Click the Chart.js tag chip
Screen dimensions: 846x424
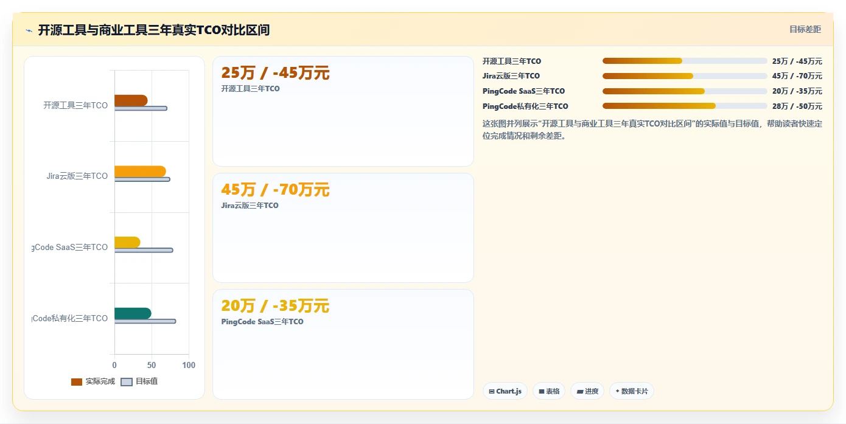coord(505,391)
